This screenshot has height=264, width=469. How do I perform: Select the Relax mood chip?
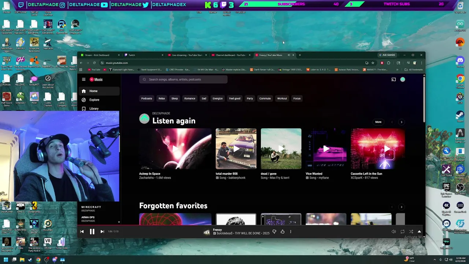[x=162, y=98]
